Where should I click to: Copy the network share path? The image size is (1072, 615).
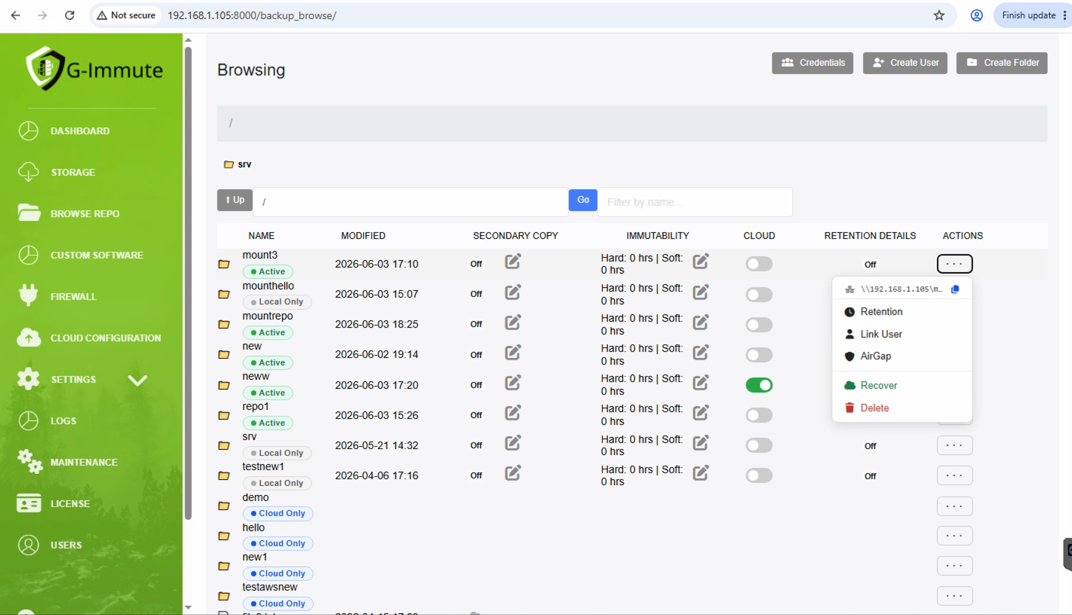click(x=955, y=289)
